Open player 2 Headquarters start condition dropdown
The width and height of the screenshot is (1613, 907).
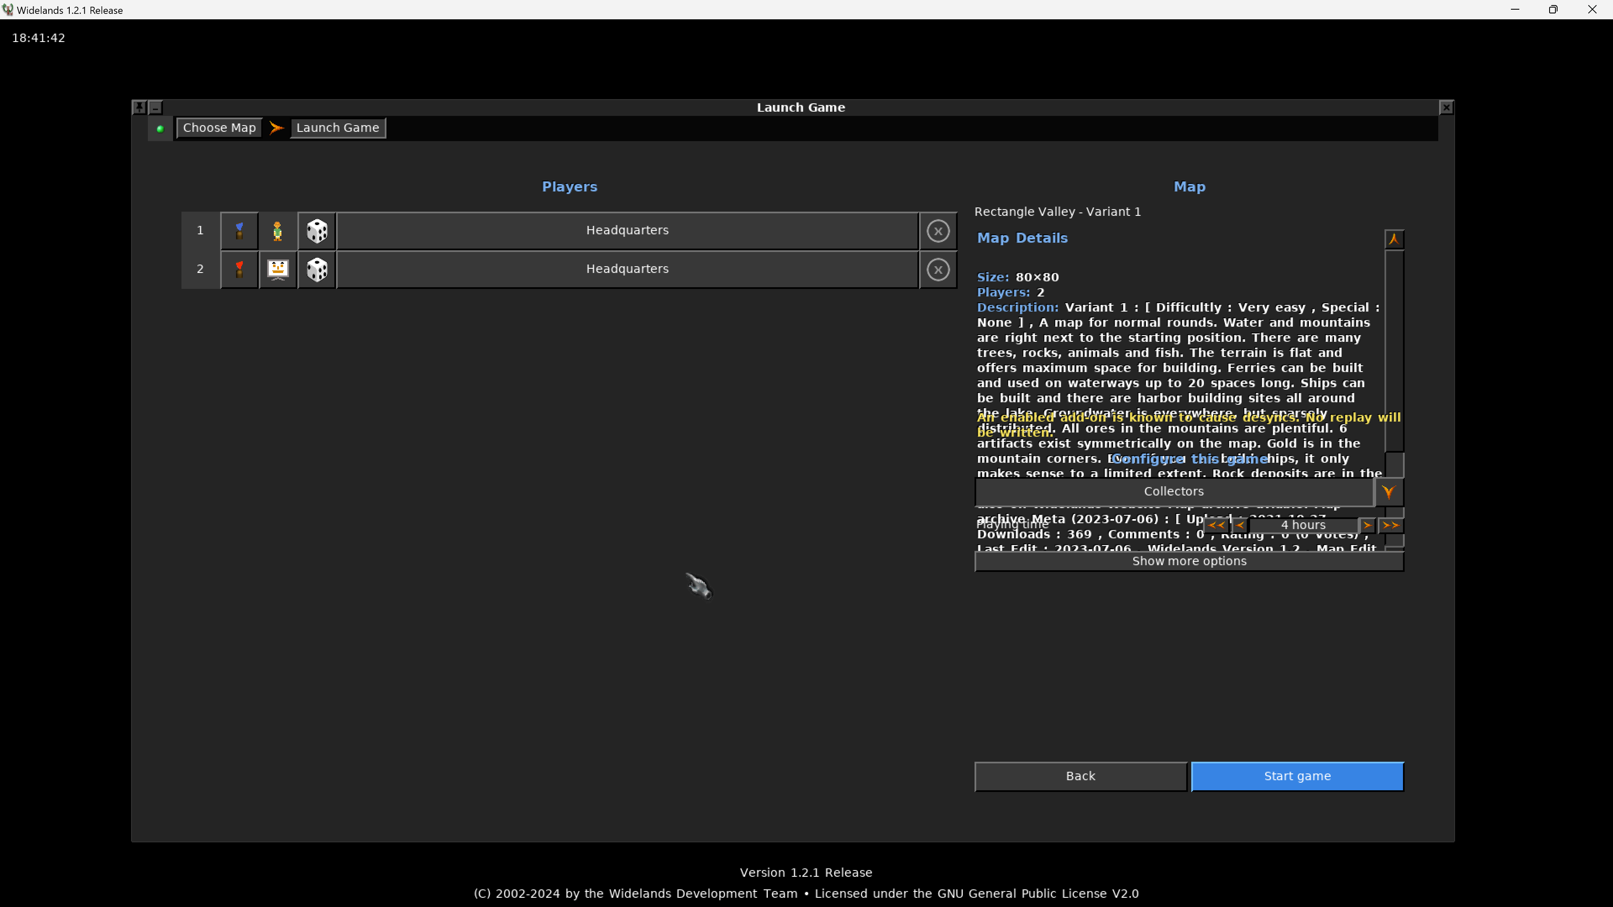[627, 270]
